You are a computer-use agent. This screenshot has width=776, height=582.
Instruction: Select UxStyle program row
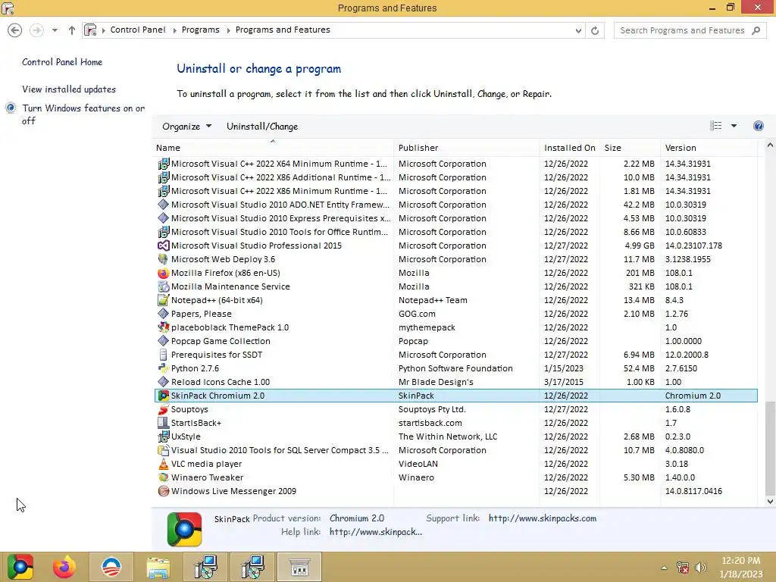click(455, 437)
